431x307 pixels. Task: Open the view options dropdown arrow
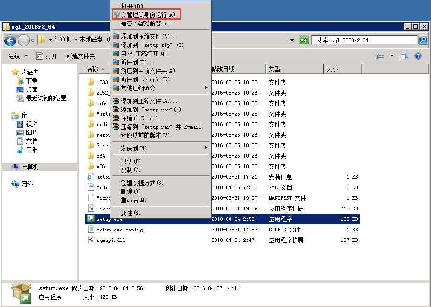(392, 56)
